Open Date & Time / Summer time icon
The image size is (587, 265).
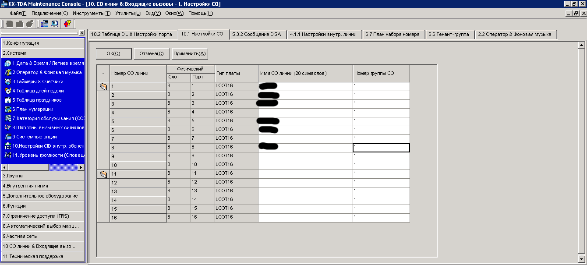click(x=7, y=63)
